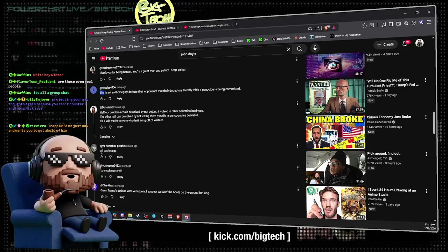Open the Patrick Boyle channel link
448x252 pixels.
[375, 91]
